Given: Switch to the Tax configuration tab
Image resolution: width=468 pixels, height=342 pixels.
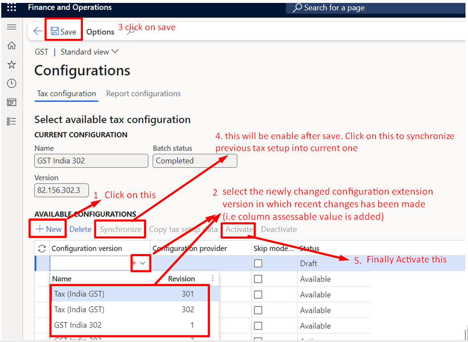Looking at the screenshot, I should click(66, 94).
